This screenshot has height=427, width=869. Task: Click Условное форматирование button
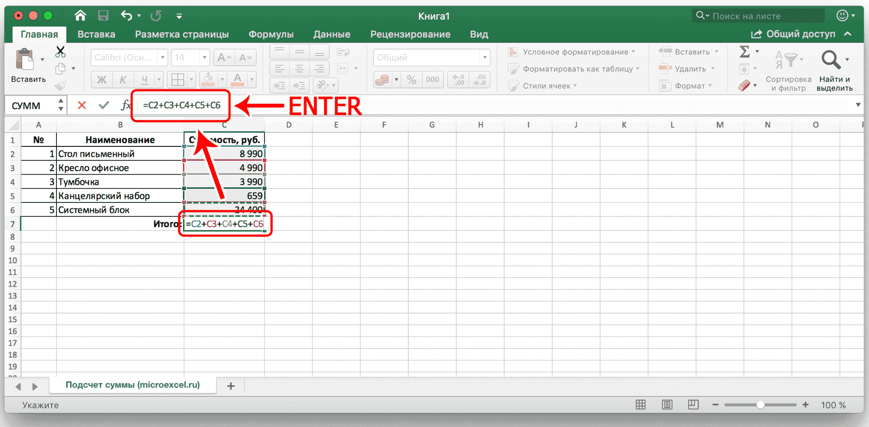point(571,52)
